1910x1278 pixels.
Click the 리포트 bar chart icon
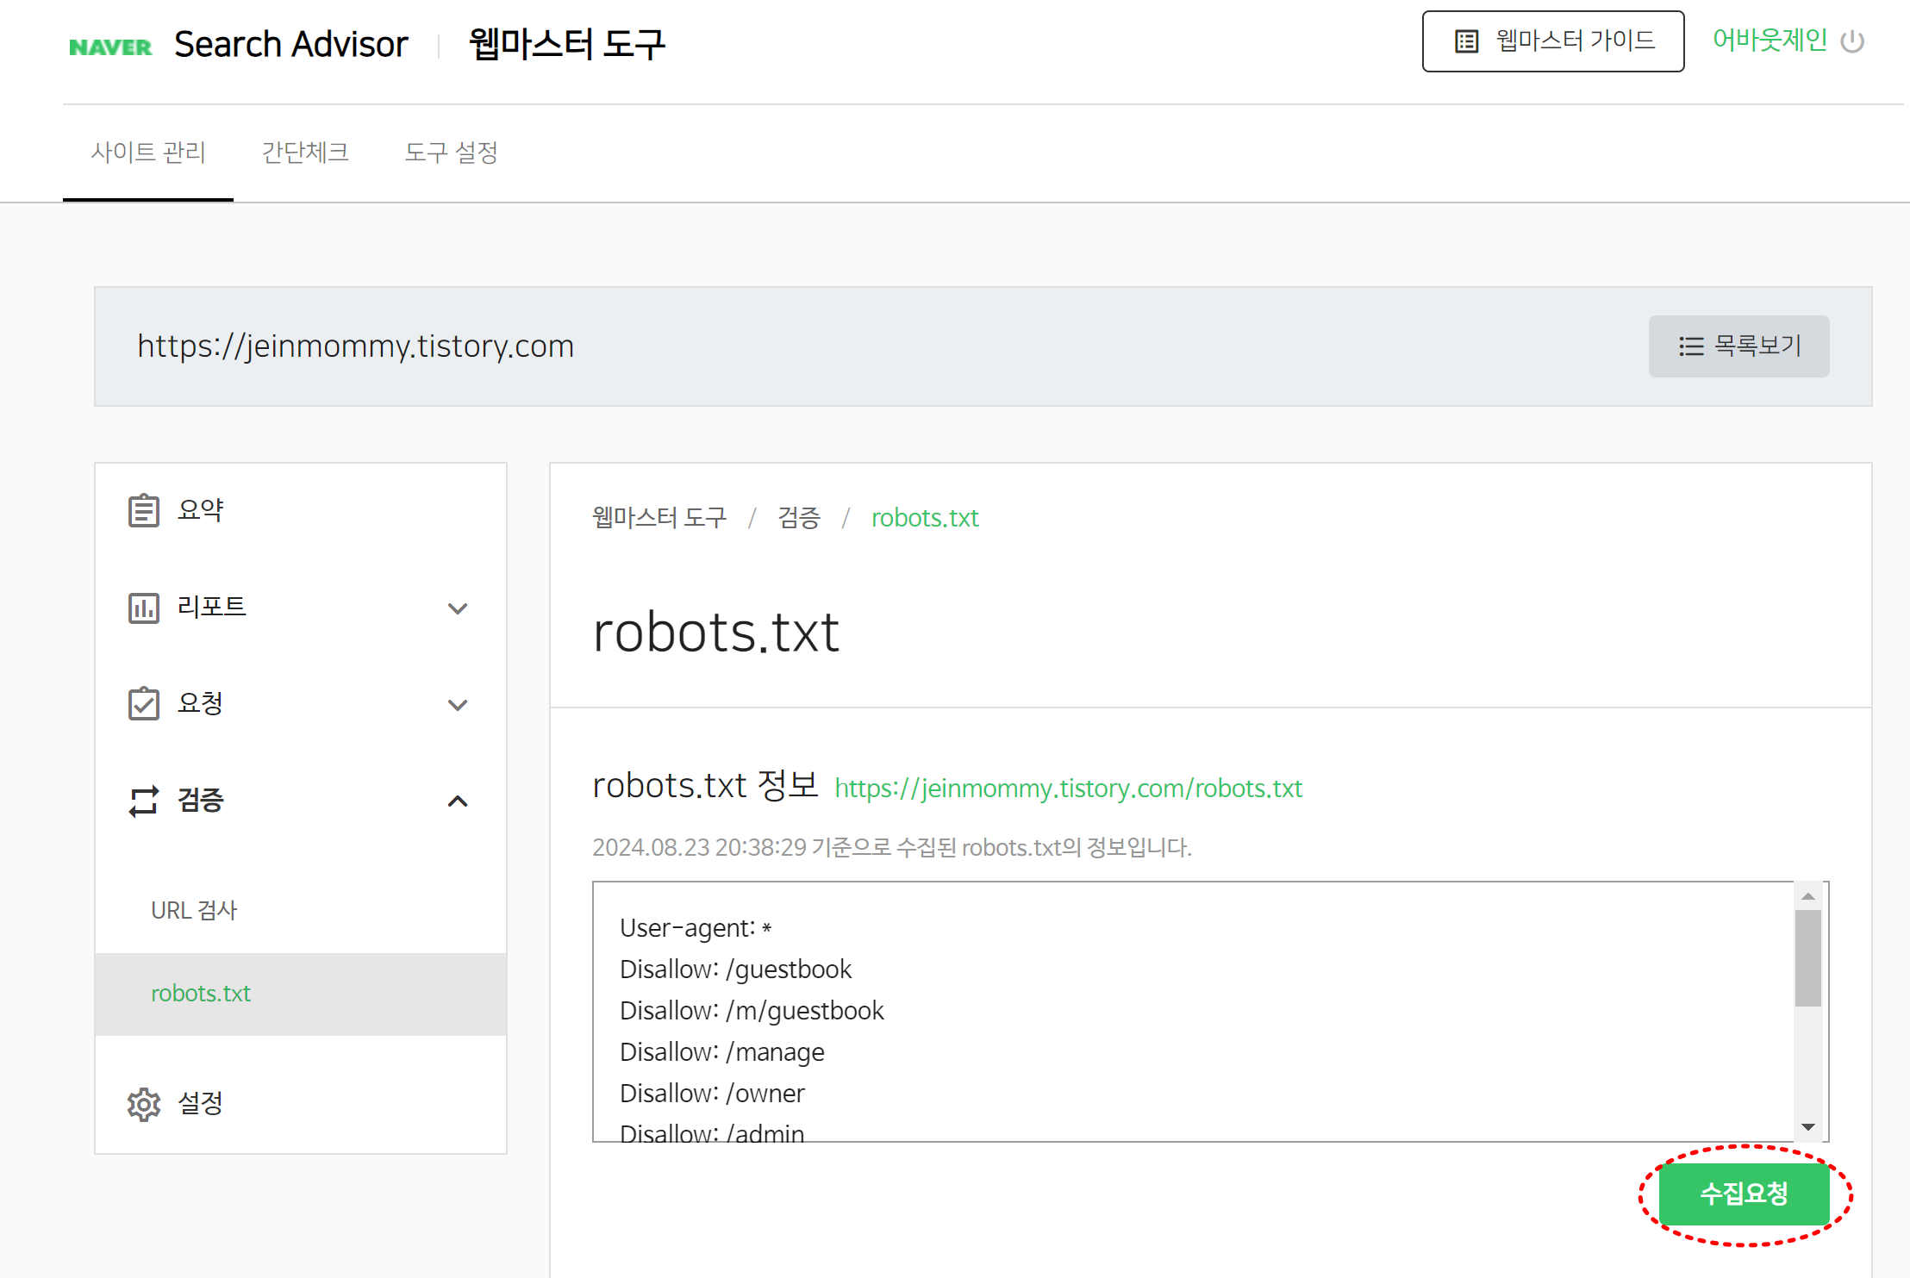(x=143, y=608)
